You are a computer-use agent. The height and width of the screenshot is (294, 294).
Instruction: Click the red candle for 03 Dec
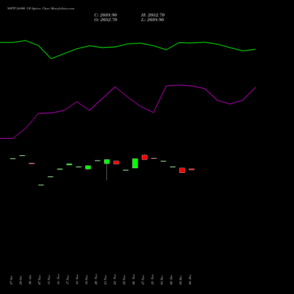tap(182, 170)
